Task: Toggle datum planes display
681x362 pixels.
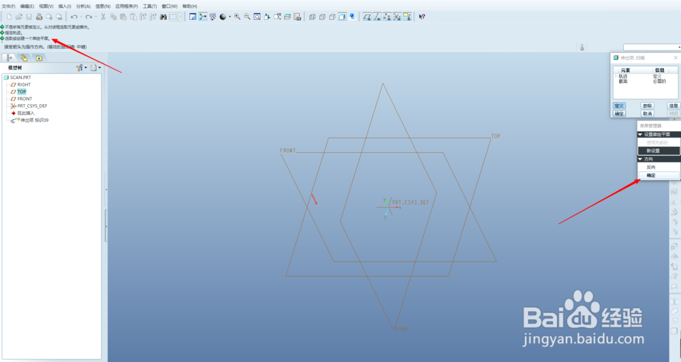Action: click(x=367, y=16)
